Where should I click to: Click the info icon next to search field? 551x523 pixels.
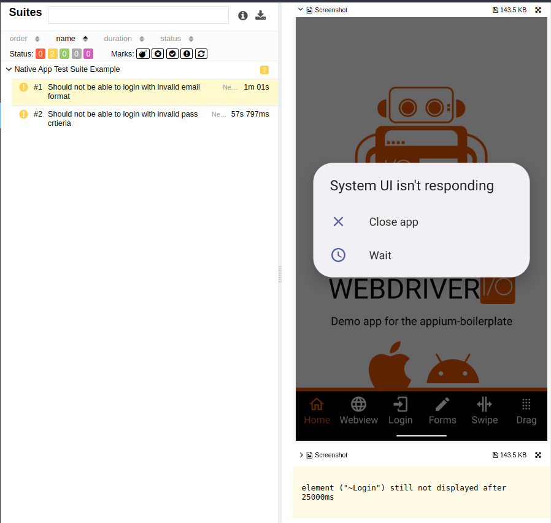pyautogui.click(x=243, y=15)
